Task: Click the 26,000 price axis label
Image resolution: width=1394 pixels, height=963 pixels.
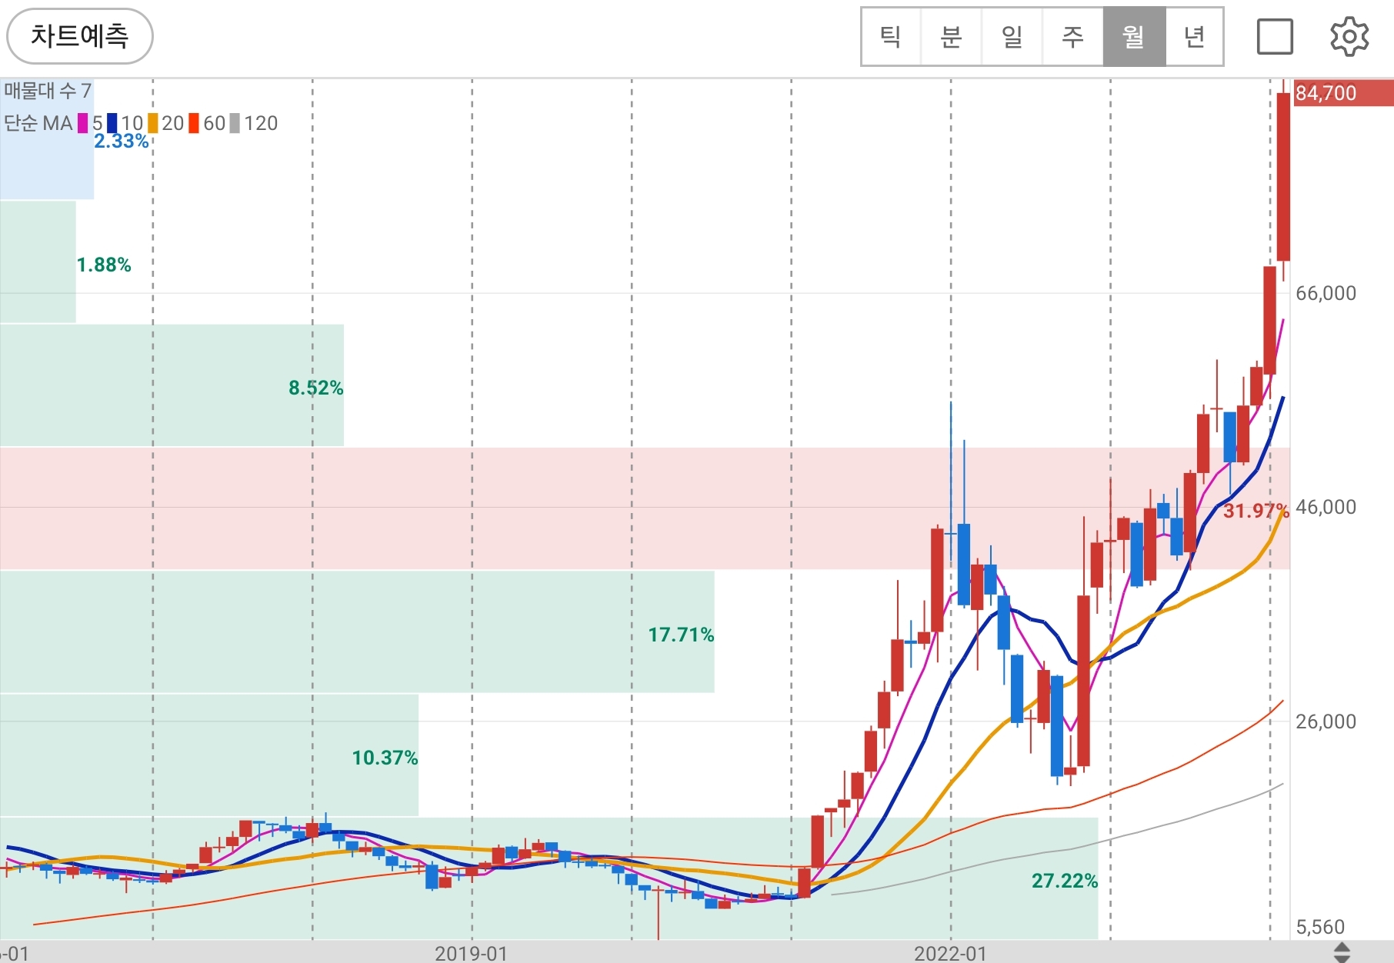Action: (1326, 721)
